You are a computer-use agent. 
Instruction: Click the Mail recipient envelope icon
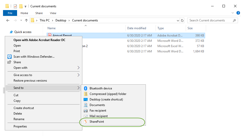[x=86, y=116]
